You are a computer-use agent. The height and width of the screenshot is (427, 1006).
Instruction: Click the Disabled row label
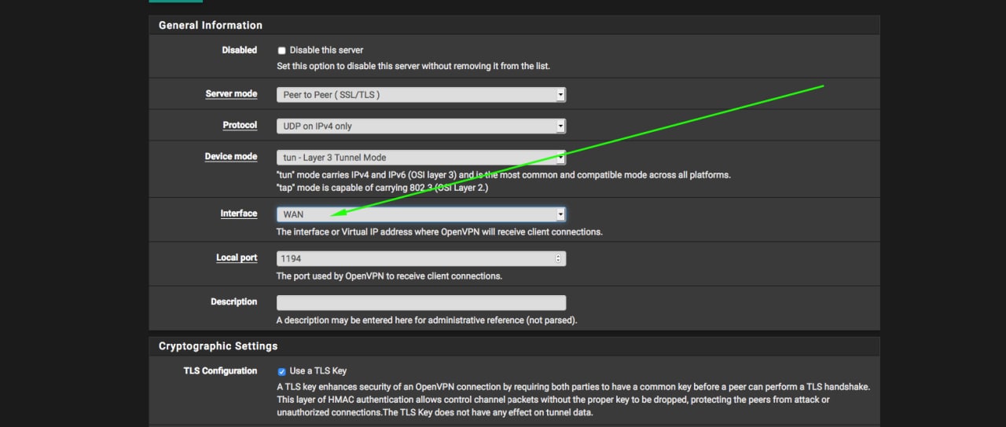(240, 49)
